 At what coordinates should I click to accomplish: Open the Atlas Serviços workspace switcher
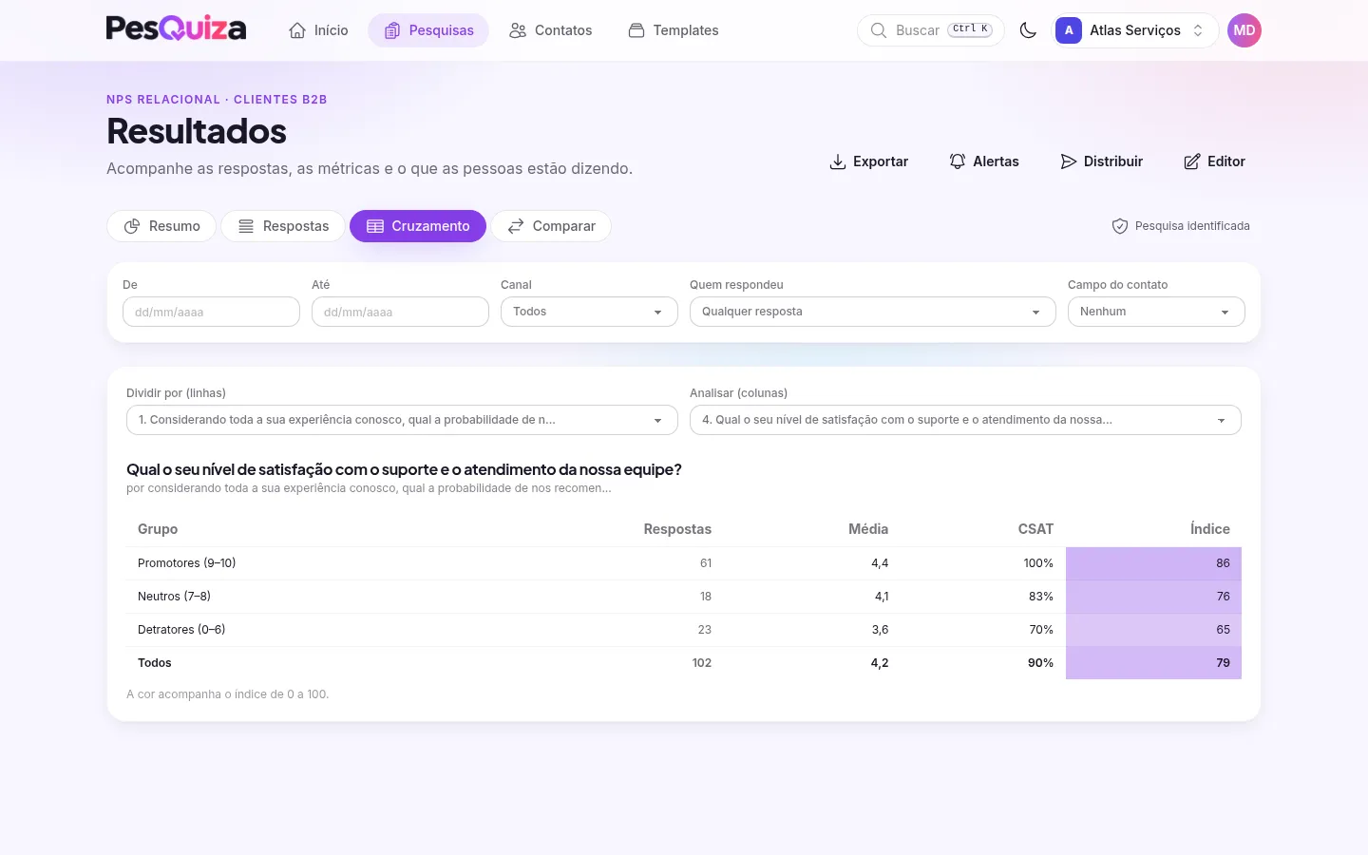1135,30
